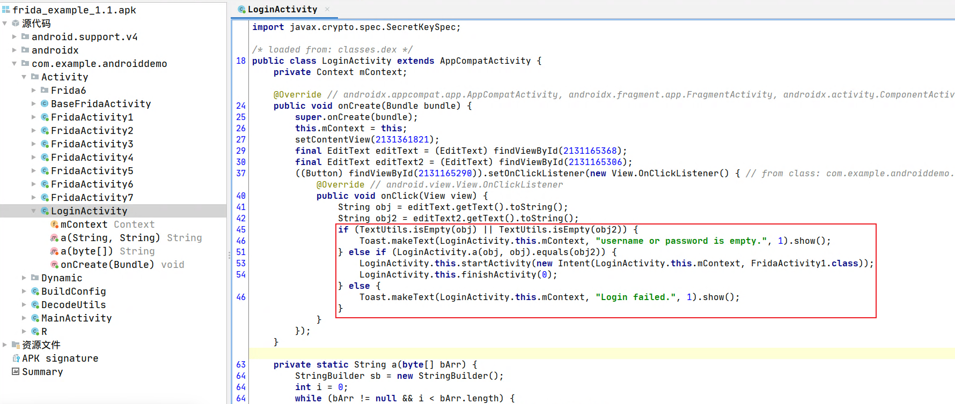955x404 pixels.
Task: Click the "Login failed." string literal
Action: (x=636, y=297)
